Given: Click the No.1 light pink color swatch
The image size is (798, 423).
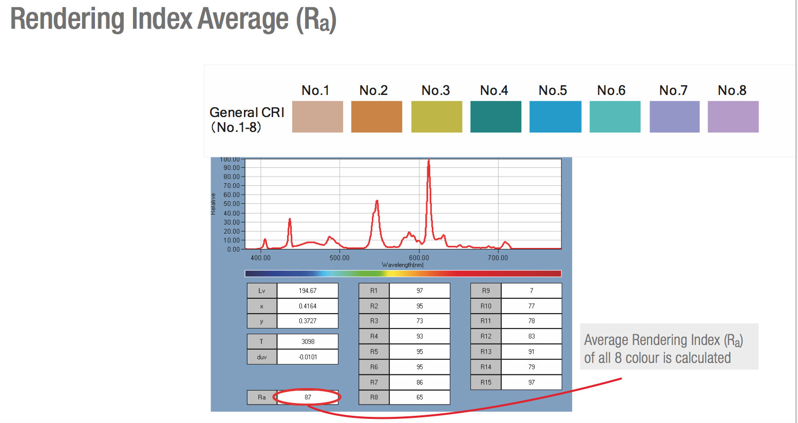Looking at the screenshot, I should click(317, 117).
